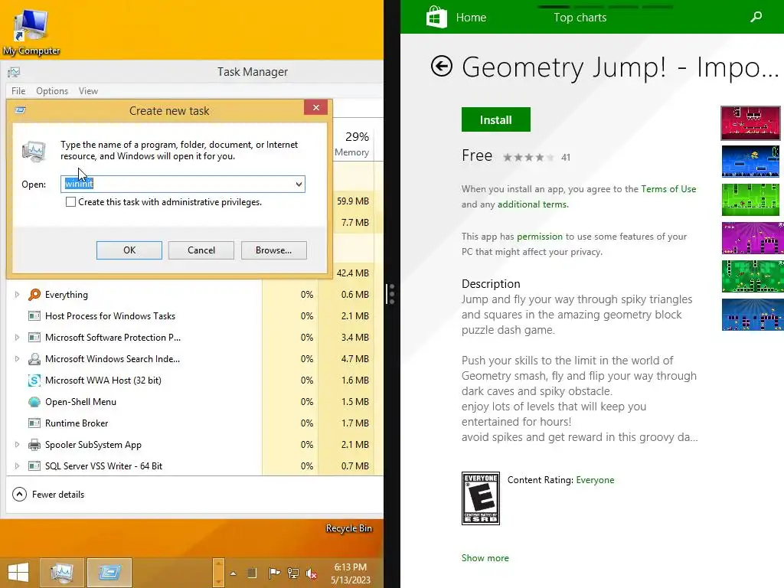The width and height of the screenshot is (784, 588).
Task: Click Browse... button in dialog
Action: (273, 250)
